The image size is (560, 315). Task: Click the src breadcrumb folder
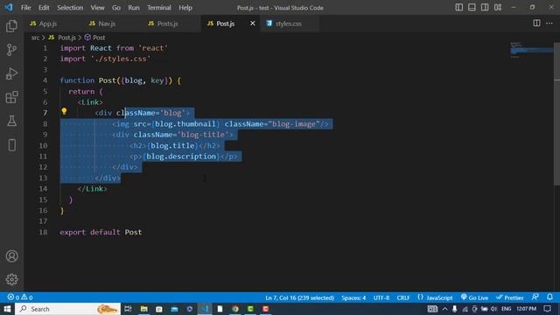coord(35,38)
